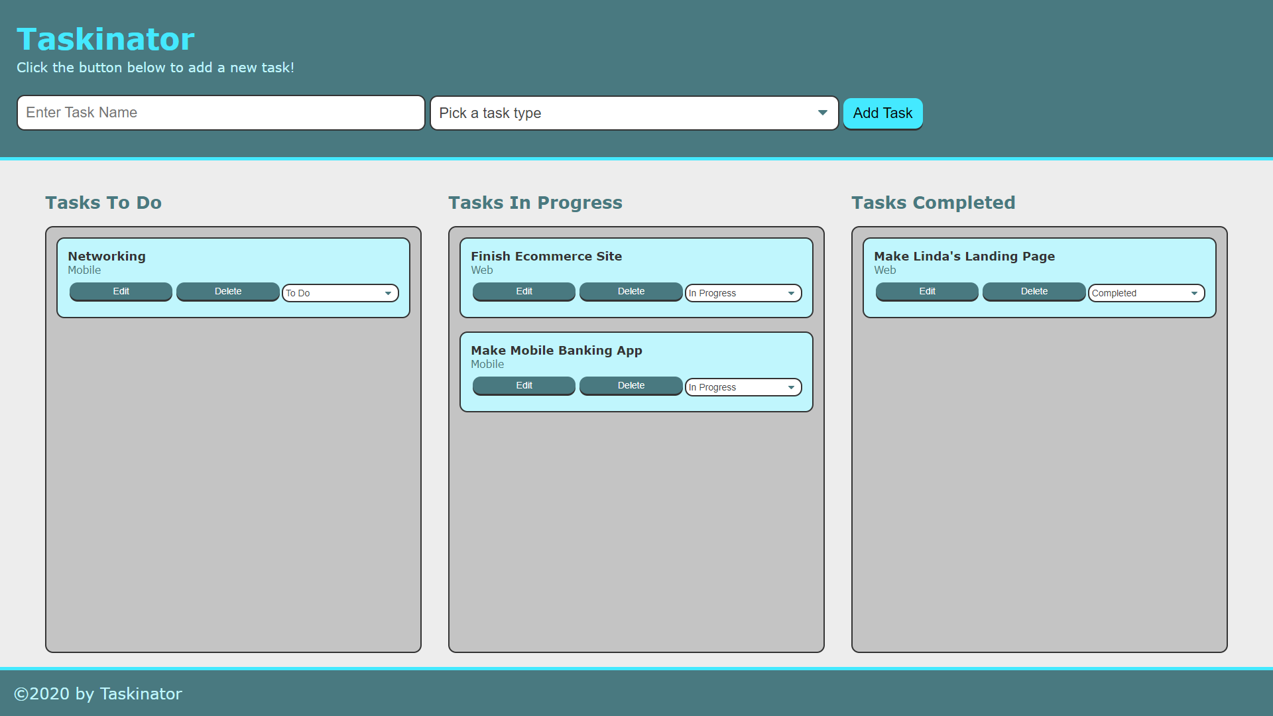This screenshot has width=1273, height=716.
Task: Open the Completed status dropdown
Action: point(1146,293)
